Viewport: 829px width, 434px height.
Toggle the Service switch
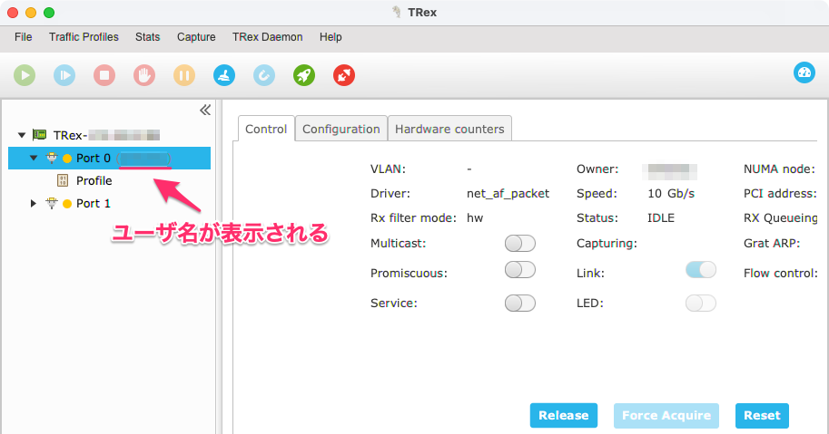[520, 304]
